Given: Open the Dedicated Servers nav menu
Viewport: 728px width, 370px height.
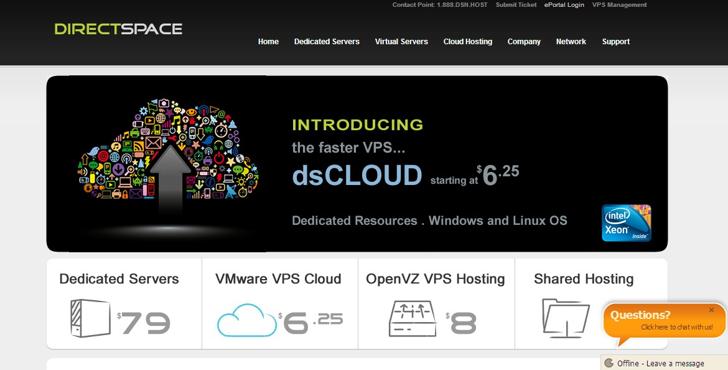Looking at the screenshot, I should [x=327, y=41].
